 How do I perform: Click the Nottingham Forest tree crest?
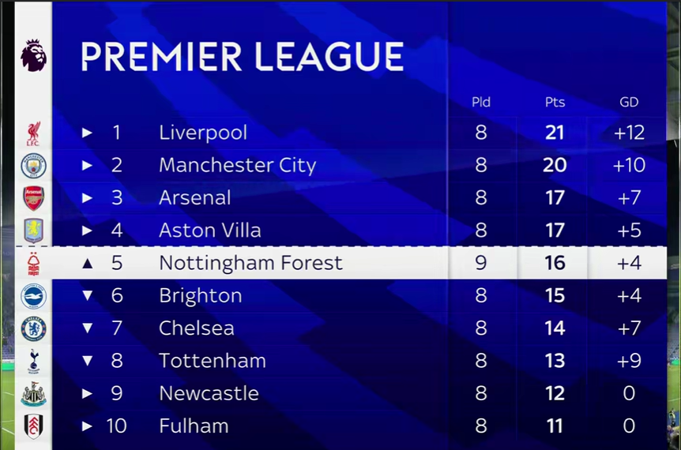click(33, 264)
